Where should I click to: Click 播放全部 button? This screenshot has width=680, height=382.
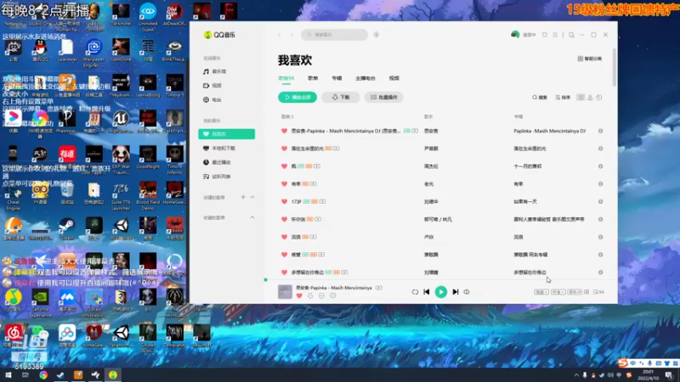click(297, 98)
